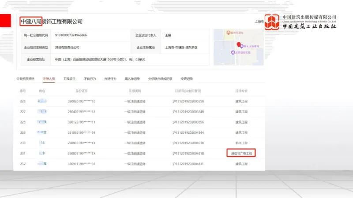Switch to the 不良行为 tab
Screen dimensions: 353x198
coord(90,79)
